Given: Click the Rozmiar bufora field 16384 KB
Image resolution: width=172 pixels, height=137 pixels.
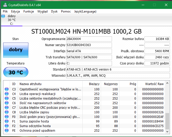Looking at the screenshot, I should pyautogui.click(x=157, y=39).
